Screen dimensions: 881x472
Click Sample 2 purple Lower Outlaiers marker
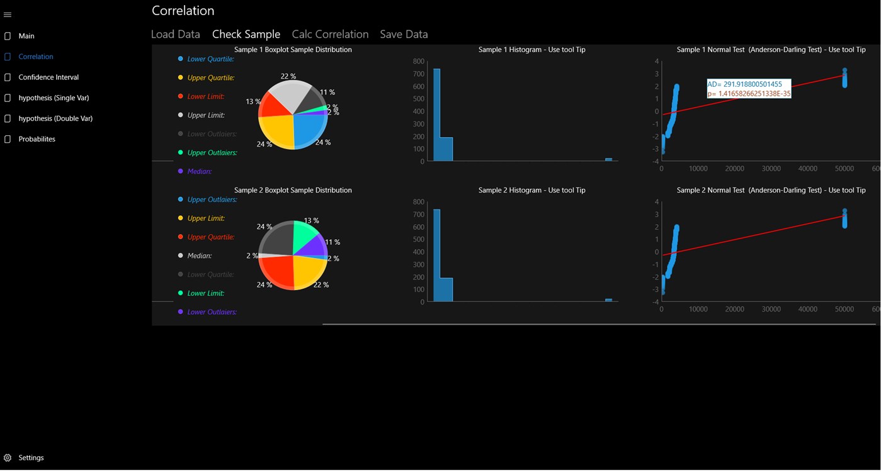point(181,312)
